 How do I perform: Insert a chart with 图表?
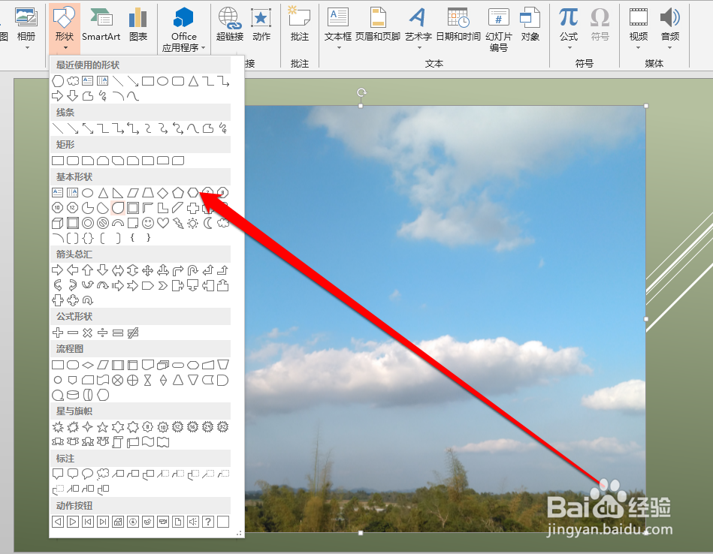pyautogui.click(x=137, y=25)
